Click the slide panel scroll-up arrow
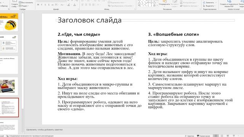 pyautogui.click(x=23, y=12)
